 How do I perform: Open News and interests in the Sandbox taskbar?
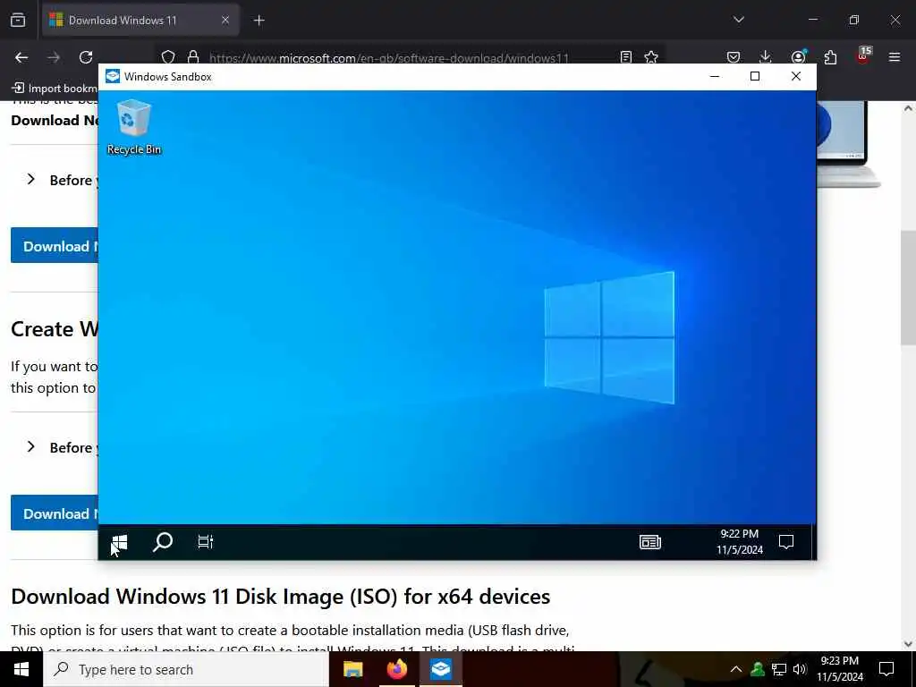point(650,542)
